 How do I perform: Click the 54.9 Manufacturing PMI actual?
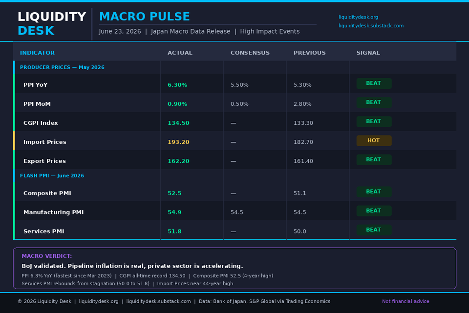174,212
